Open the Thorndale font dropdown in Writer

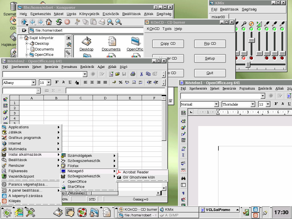(253, 104)
